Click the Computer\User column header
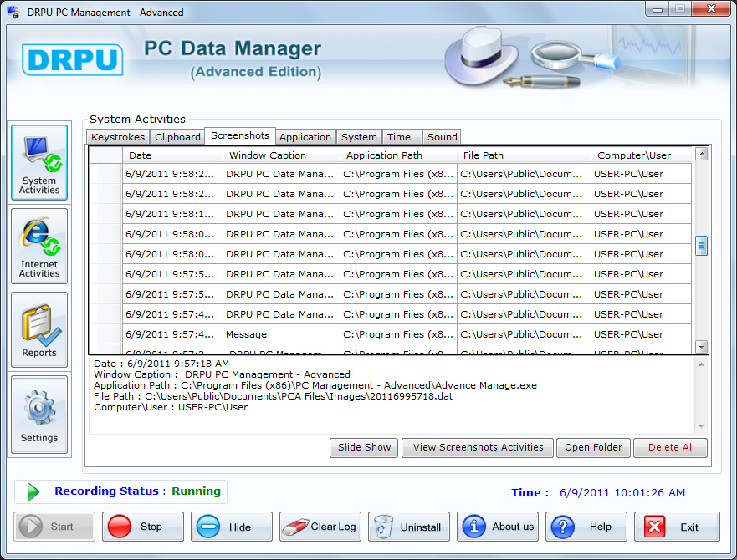The image size is (737, 560). [641, 155]
